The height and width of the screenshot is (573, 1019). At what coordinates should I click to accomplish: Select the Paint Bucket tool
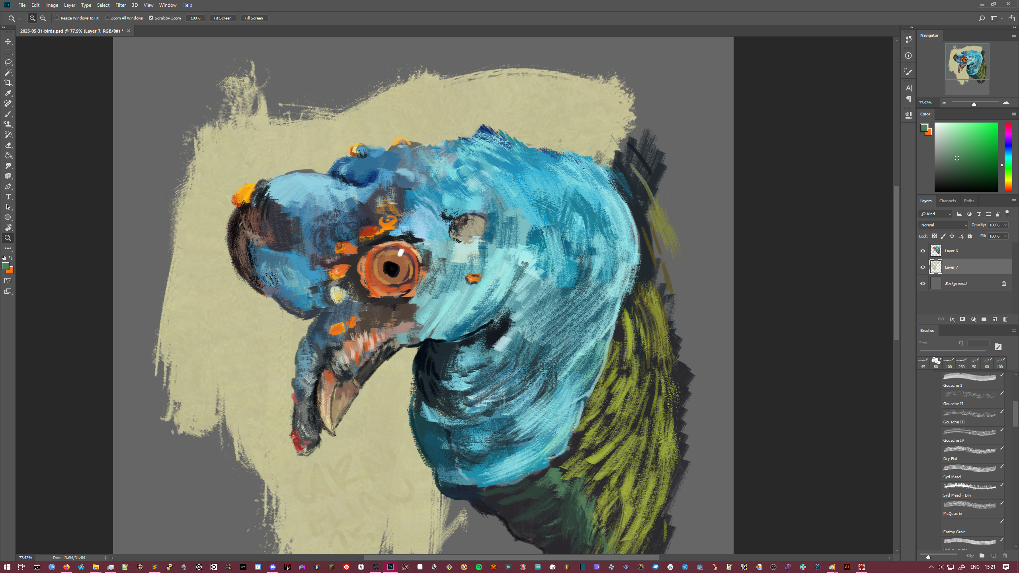pyautogui.click(x=8, y=155)
